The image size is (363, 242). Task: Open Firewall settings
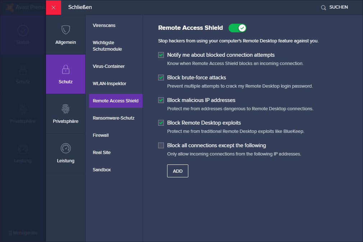(x=101, y=135)
